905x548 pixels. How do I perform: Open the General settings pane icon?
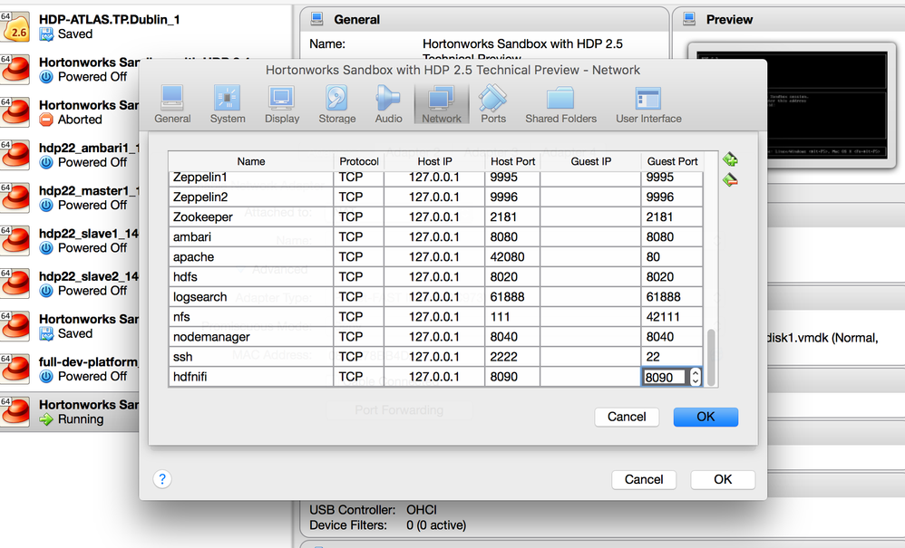[172, 104]
